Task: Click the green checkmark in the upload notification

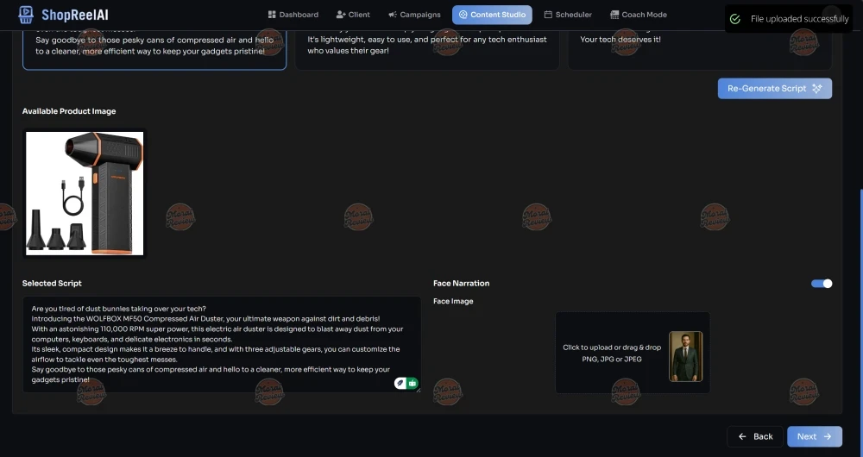Action: point(734,19)
